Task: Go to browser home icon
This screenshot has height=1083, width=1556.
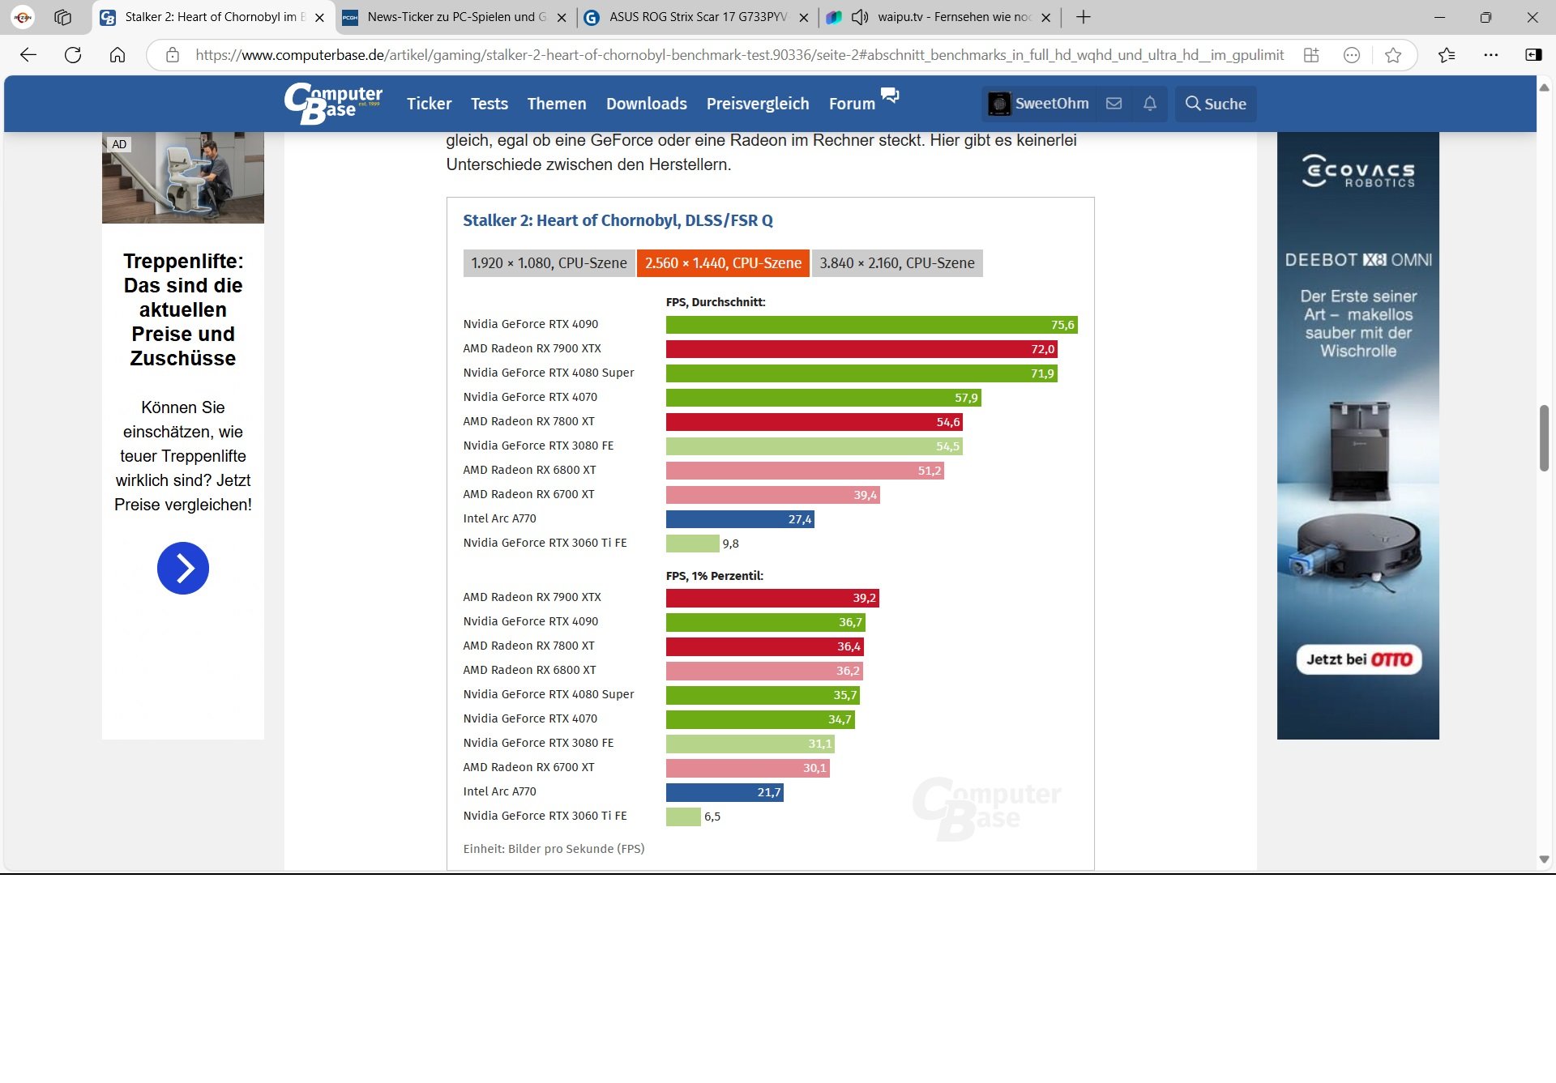Action: coord(118,55)
